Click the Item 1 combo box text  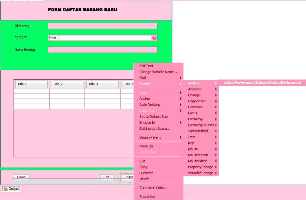point(54,38)
